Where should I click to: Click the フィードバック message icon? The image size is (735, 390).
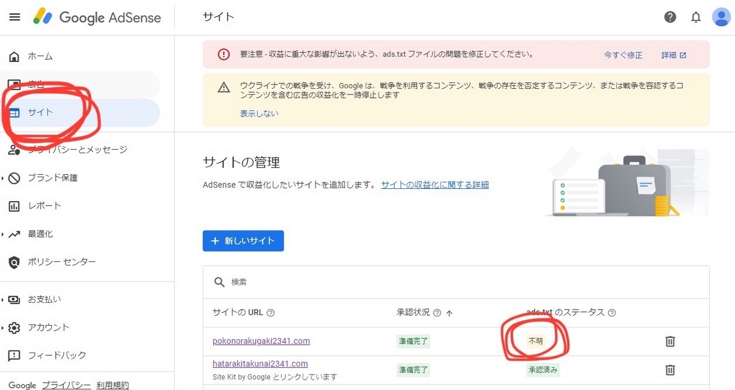tap(15, 356)
